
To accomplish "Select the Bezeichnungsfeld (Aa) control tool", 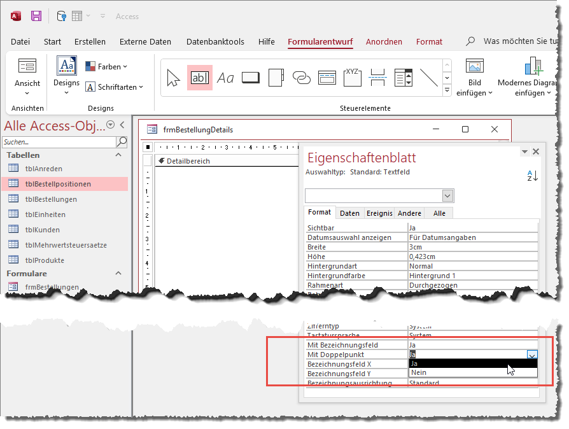I will pos(224,76).
